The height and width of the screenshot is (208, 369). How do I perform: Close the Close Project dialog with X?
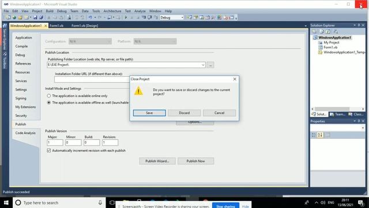(x=235, y=79)
